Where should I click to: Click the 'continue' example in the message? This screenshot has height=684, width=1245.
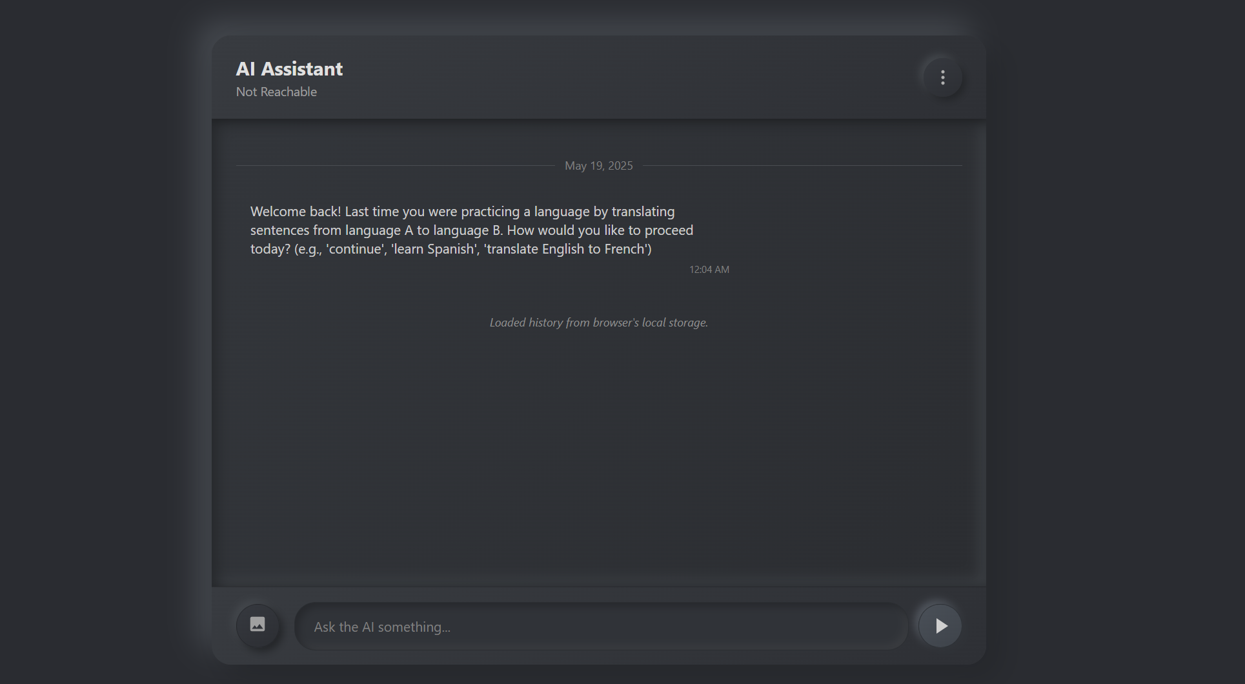355,249
